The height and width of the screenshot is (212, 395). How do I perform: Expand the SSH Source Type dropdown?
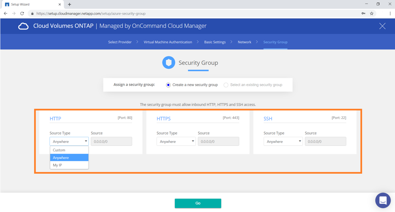click(x=283, y=141)
